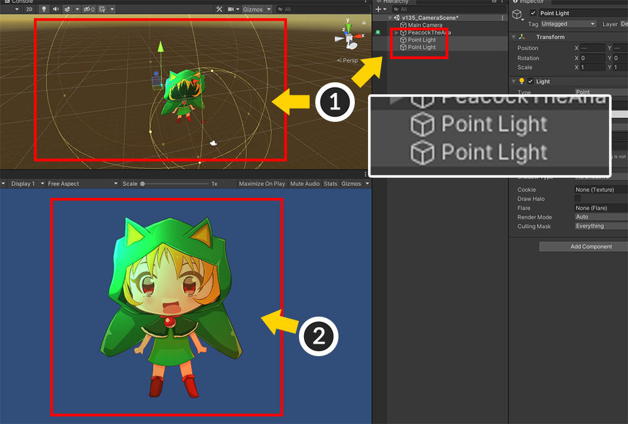Click the Light component bulb icon
Screen dimensions: 628x424
521,81
